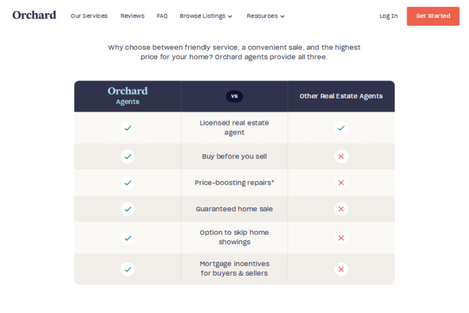Click Orchard checkmark for Guaranteed home sale

pyautogui.click(x=127, y=208)
